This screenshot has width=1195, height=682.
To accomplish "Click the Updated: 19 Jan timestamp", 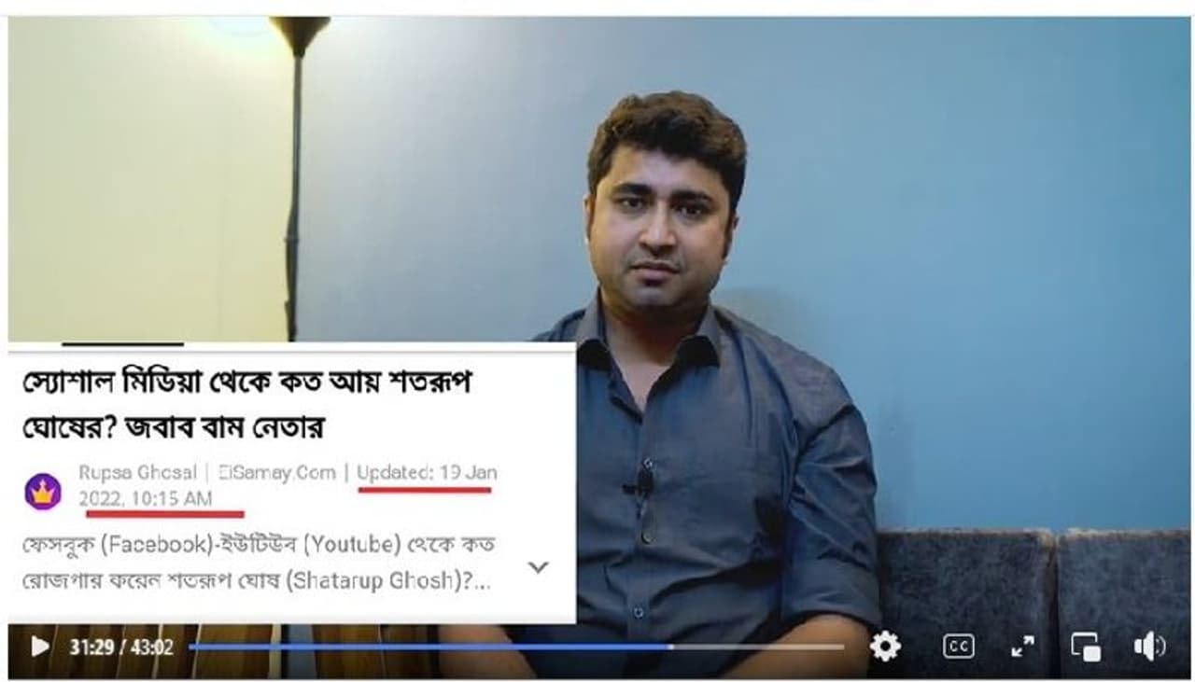I will point(427,473).
